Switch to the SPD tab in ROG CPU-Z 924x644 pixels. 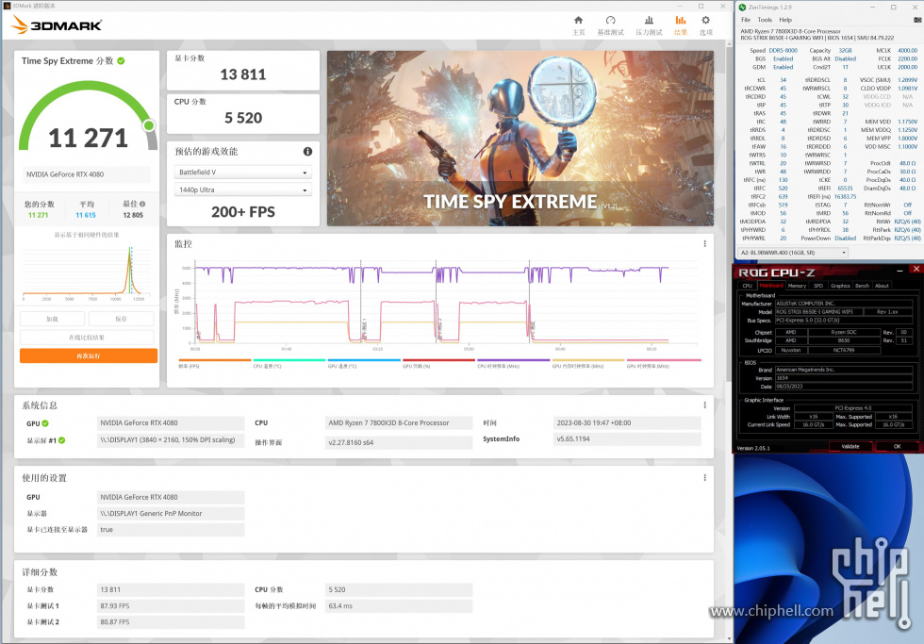818,286
